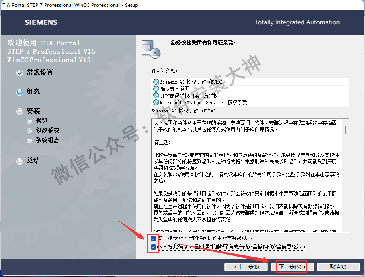
Task: Select 开放原码授权和第三方授权 license entry
Action: click(250, 96)
